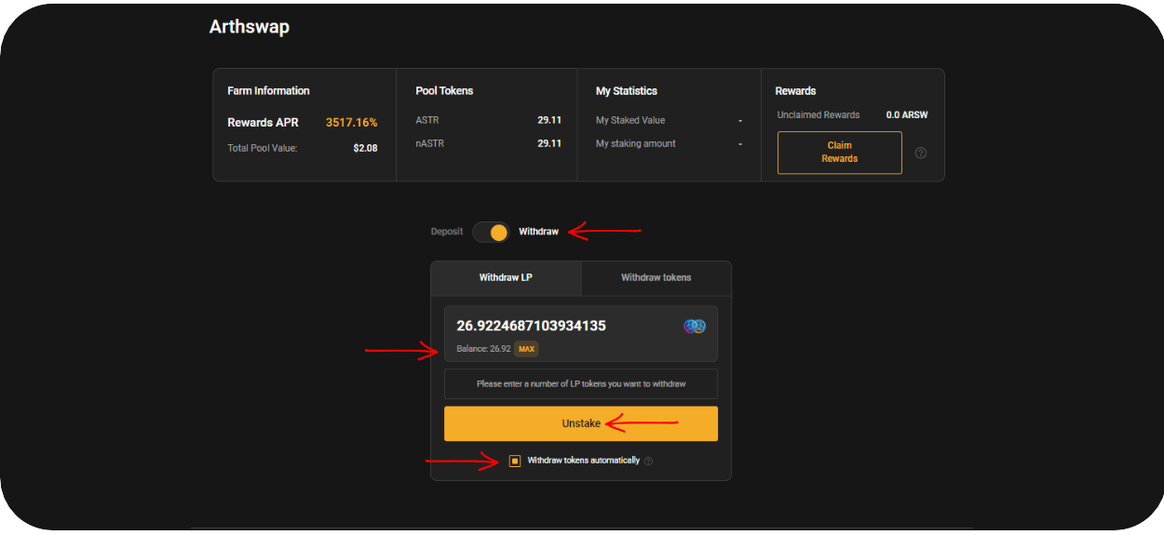The image size is (1164, 535).
Task: Click the Arthswap page title
Action: pos(249,27)
